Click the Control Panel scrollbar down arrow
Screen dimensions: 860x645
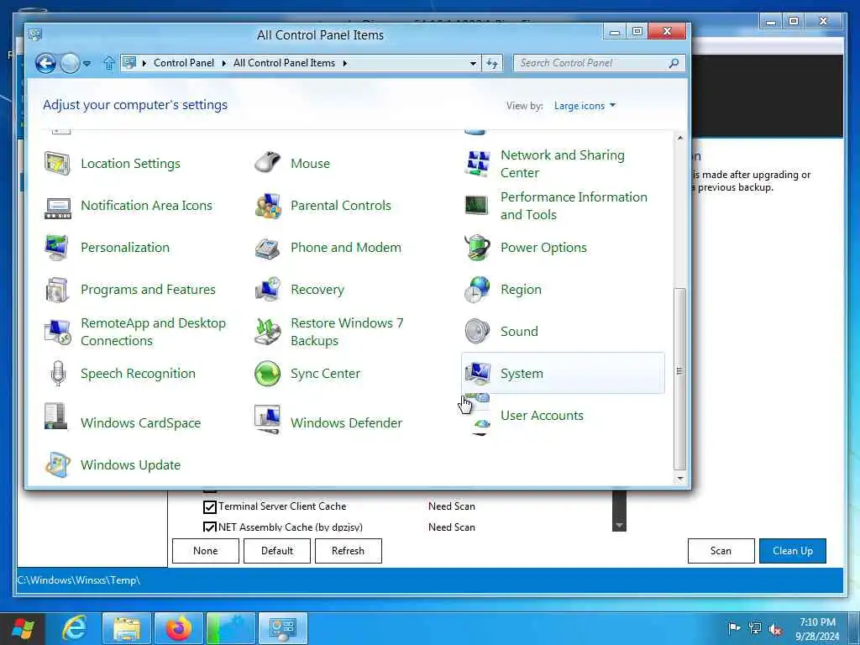pos(680,479)
